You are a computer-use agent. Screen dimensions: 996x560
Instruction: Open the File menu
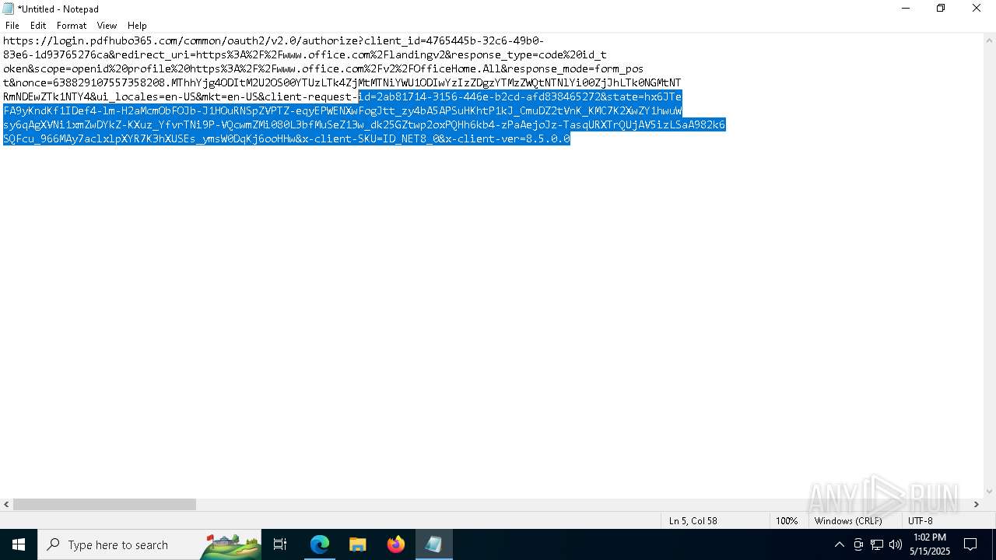tap(12, 26)
